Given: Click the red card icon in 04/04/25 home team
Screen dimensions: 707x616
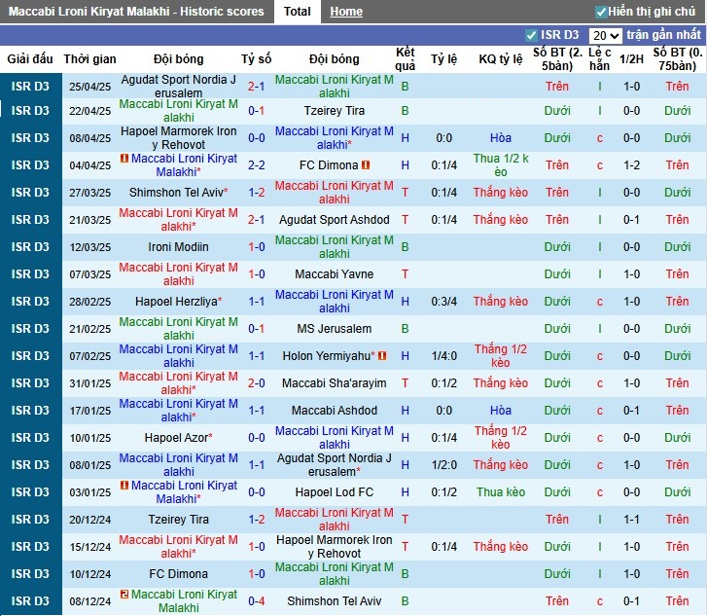Looking at the screenshot, I should (124, 159).
